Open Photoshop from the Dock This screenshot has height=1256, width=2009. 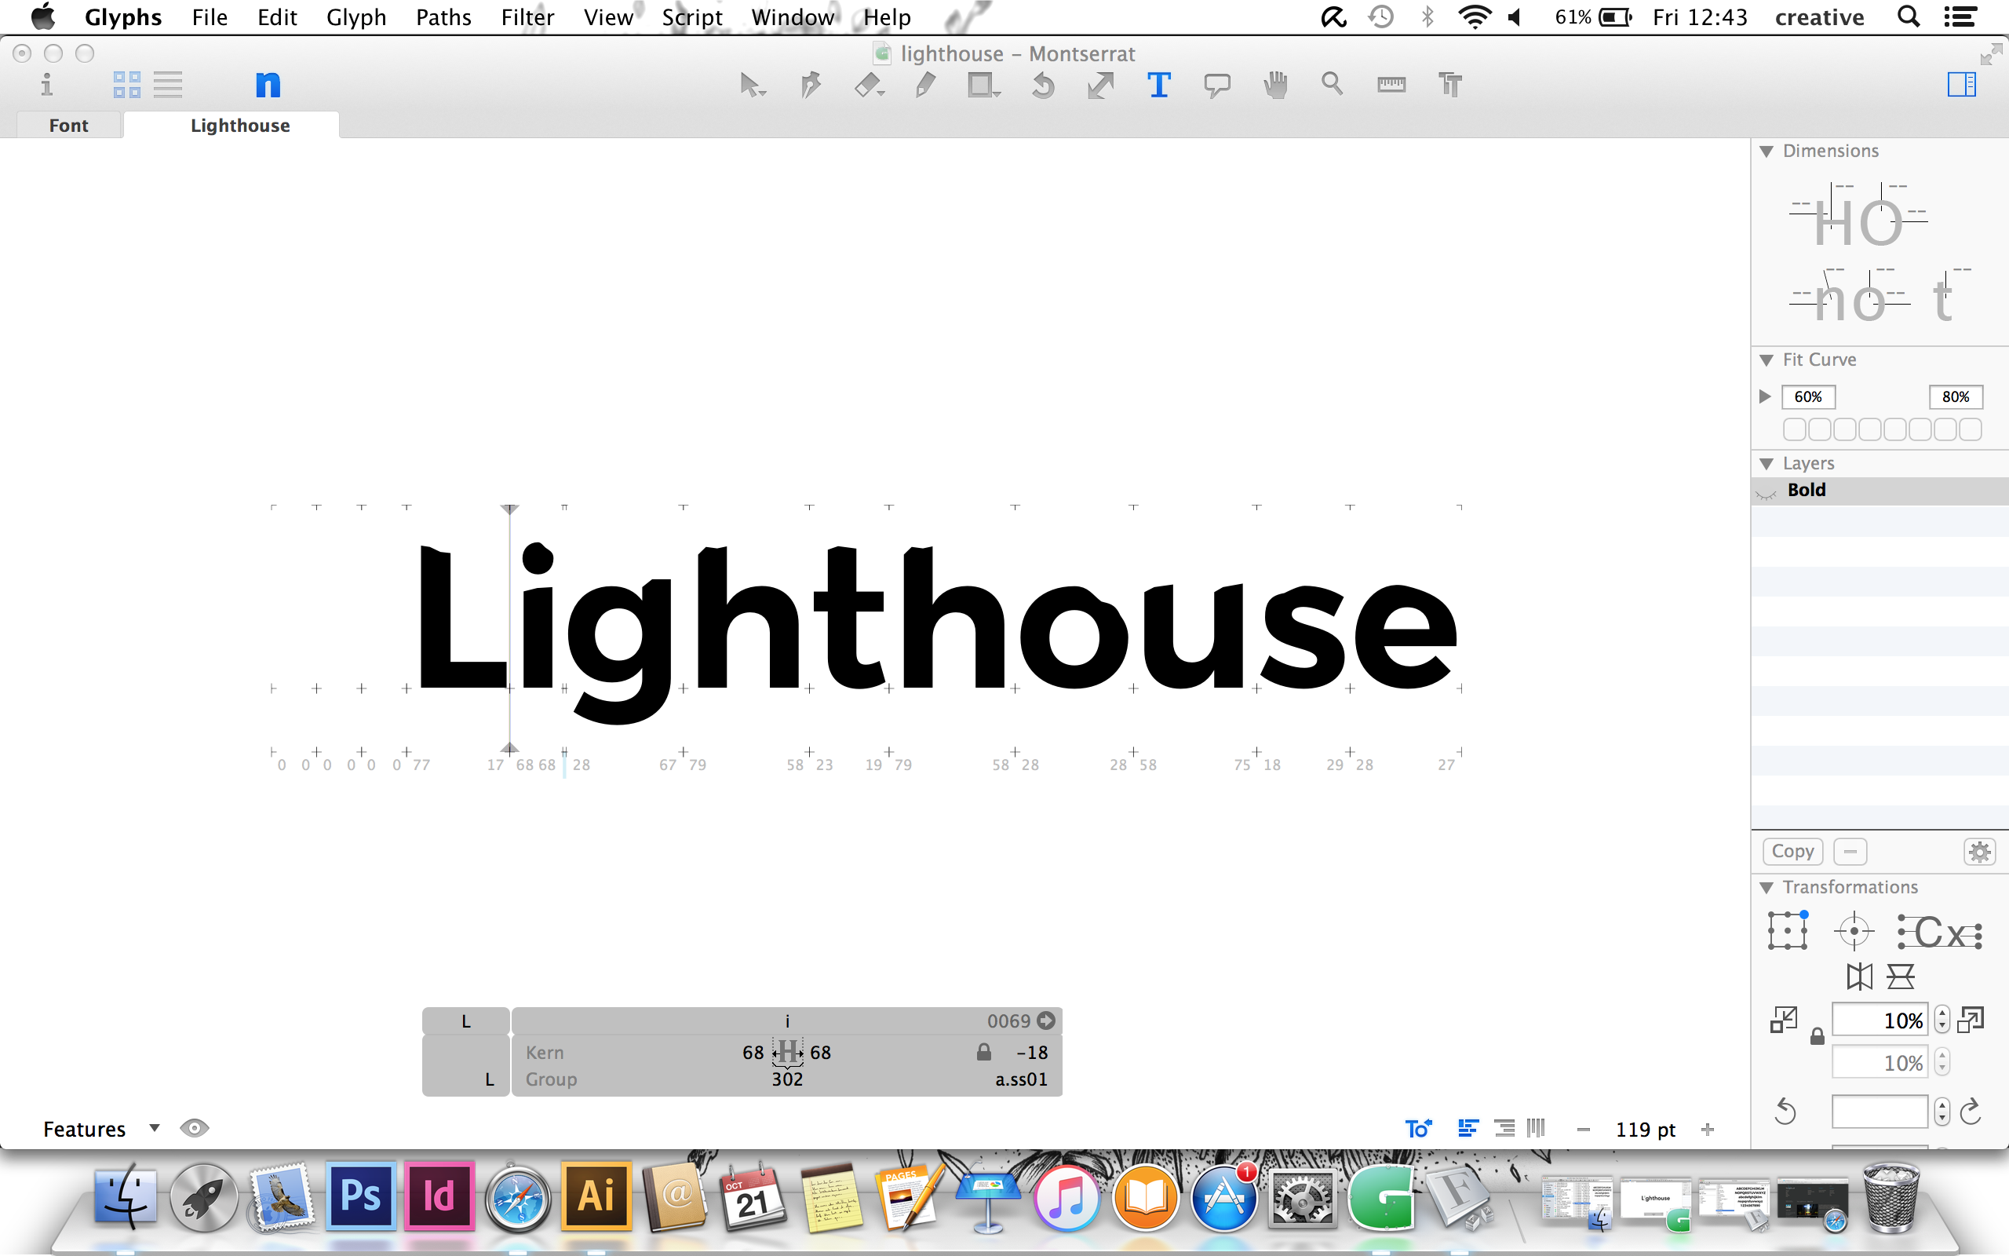360,1196
